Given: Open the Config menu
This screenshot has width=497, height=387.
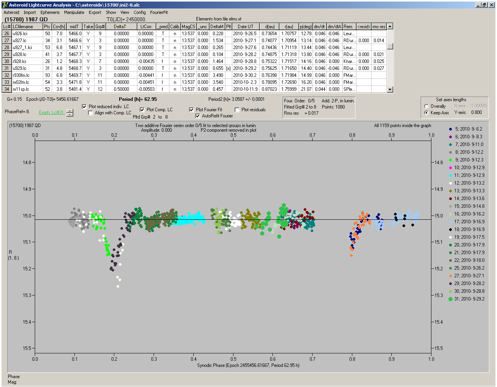Looking at the screenshot, I should [140, 12].
